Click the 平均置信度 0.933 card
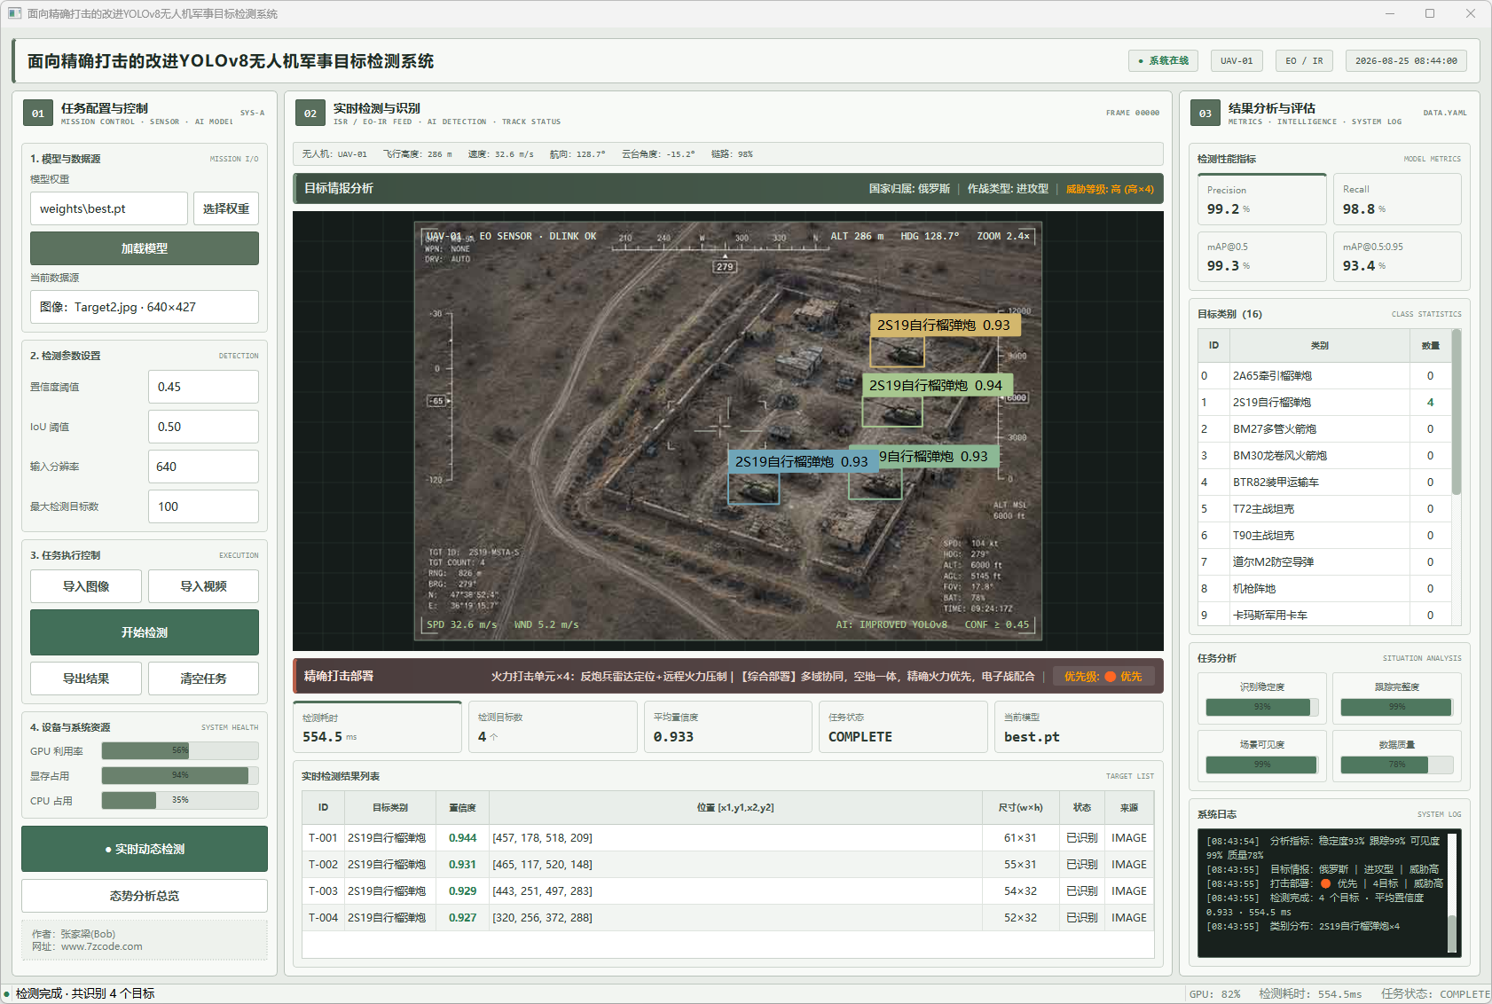 728,727
